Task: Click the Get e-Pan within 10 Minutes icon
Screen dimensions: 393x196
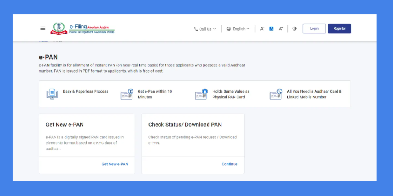Action: [127, 94]
